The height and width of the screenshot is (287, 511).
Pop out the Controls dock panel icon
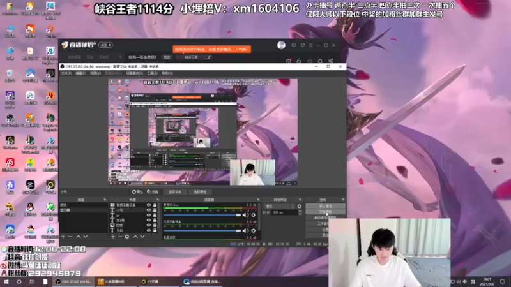343,200
